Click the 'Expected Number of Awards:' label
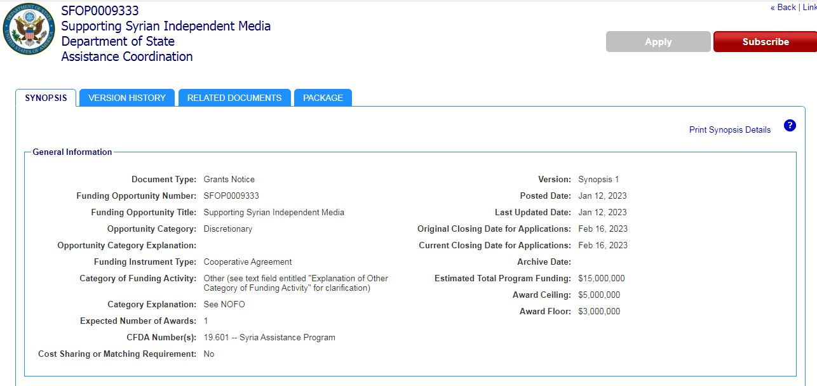This screenshot has width=817, height=386. [x=138, y=321]
